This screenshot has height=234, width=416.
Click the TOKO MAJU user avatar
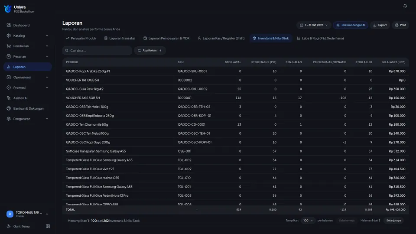coord(10,214)
